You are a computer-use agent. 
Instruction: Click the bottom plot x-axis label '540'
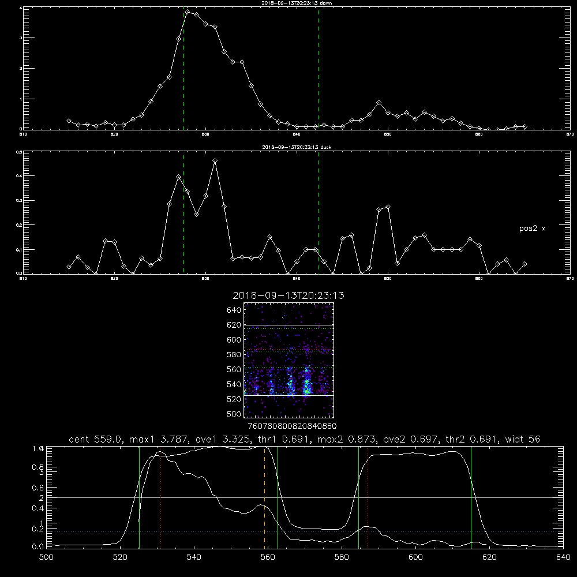coord(194,557)
